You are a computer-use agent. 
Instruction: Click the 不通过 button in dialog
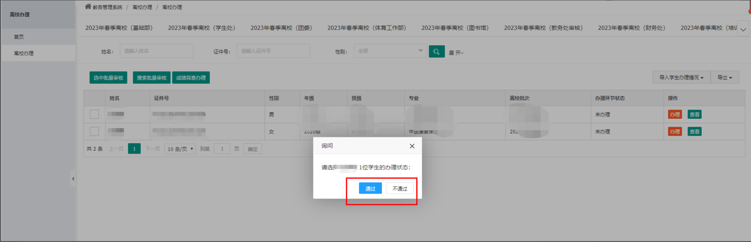pyautogui.click(x=400, y=188)
